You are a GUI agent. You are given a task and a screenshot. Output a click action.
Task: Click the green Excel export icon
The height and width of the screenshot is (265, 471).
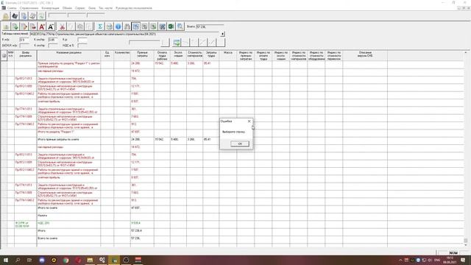171,26
